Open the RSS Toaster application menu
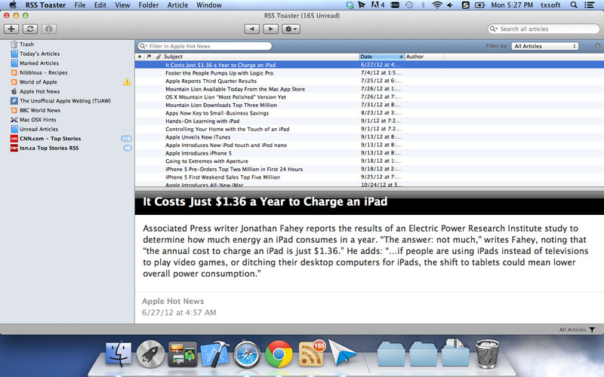Viewport: 604px width, 377px height. pos(45,5)
